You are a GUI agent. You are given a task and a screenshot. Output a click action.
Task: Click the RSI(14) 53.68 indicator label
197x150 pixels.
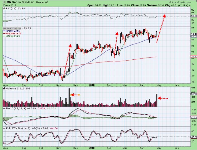(15, 8)
